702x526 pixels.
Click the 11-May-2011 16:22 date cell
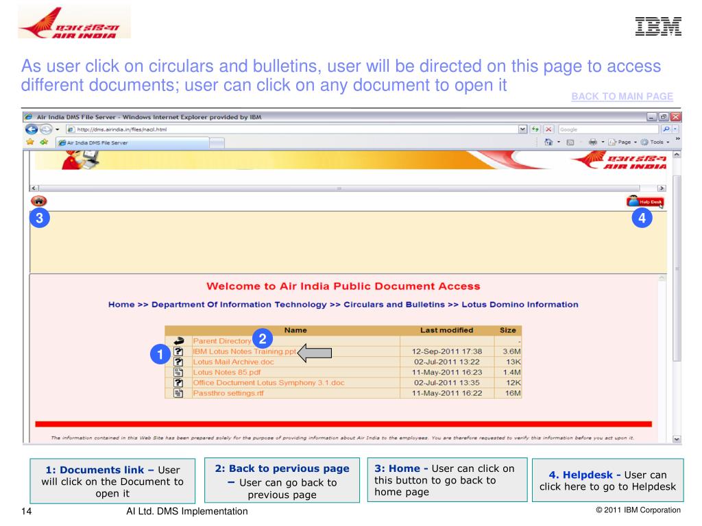(447, 393)
